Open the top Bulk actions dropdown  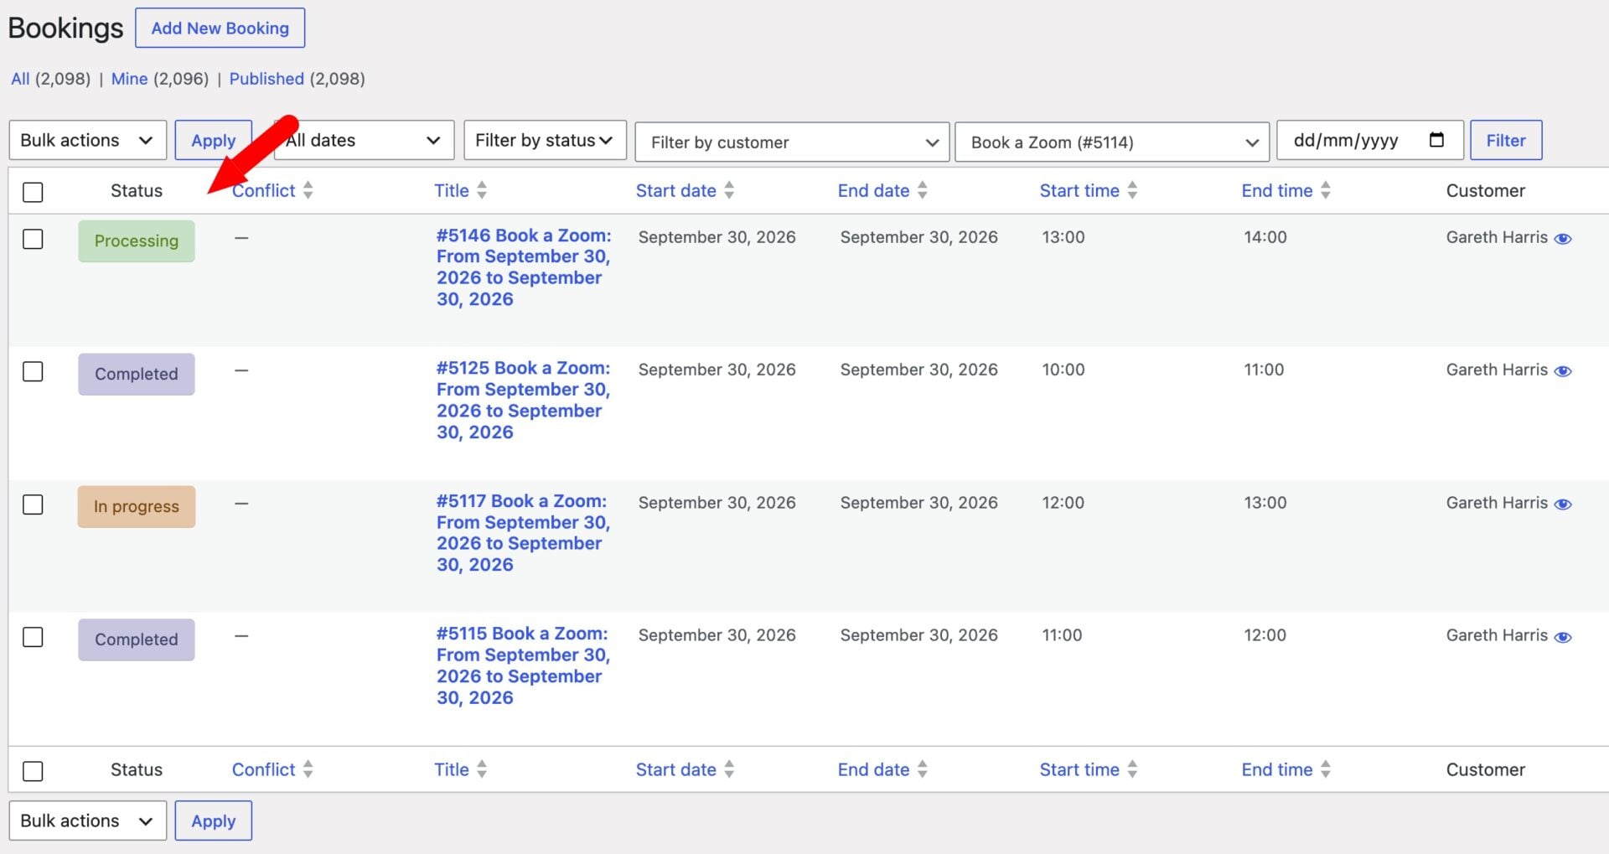[x=88, y=140]
